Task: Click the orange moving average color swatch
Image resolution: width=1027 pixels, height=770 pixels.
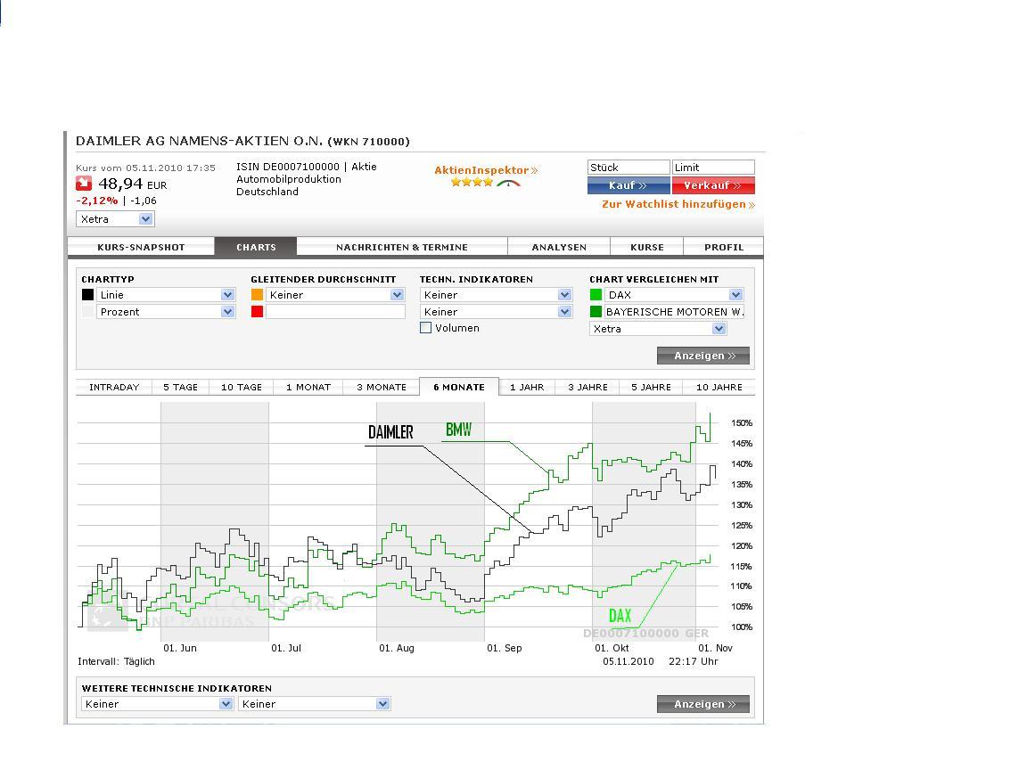Action: (x=257, y=295)
